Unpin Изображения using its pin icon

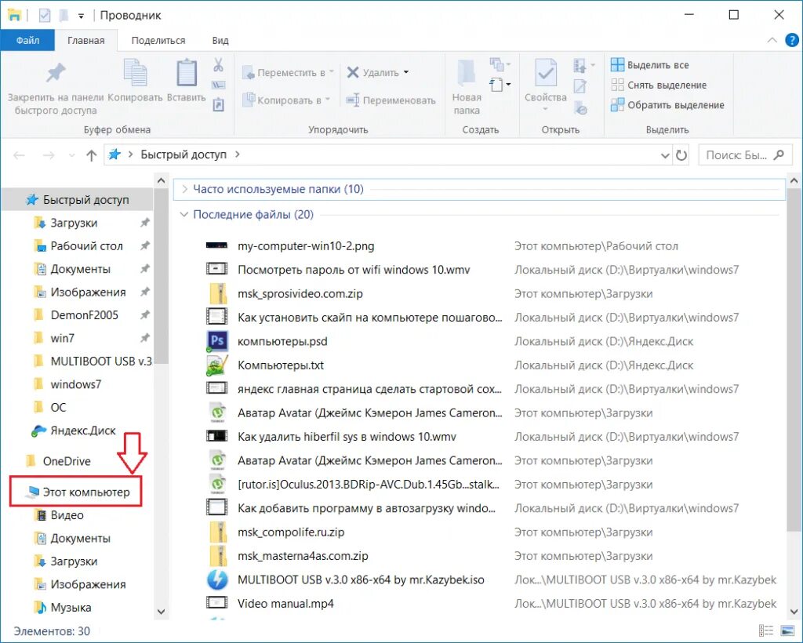(145, 292)
